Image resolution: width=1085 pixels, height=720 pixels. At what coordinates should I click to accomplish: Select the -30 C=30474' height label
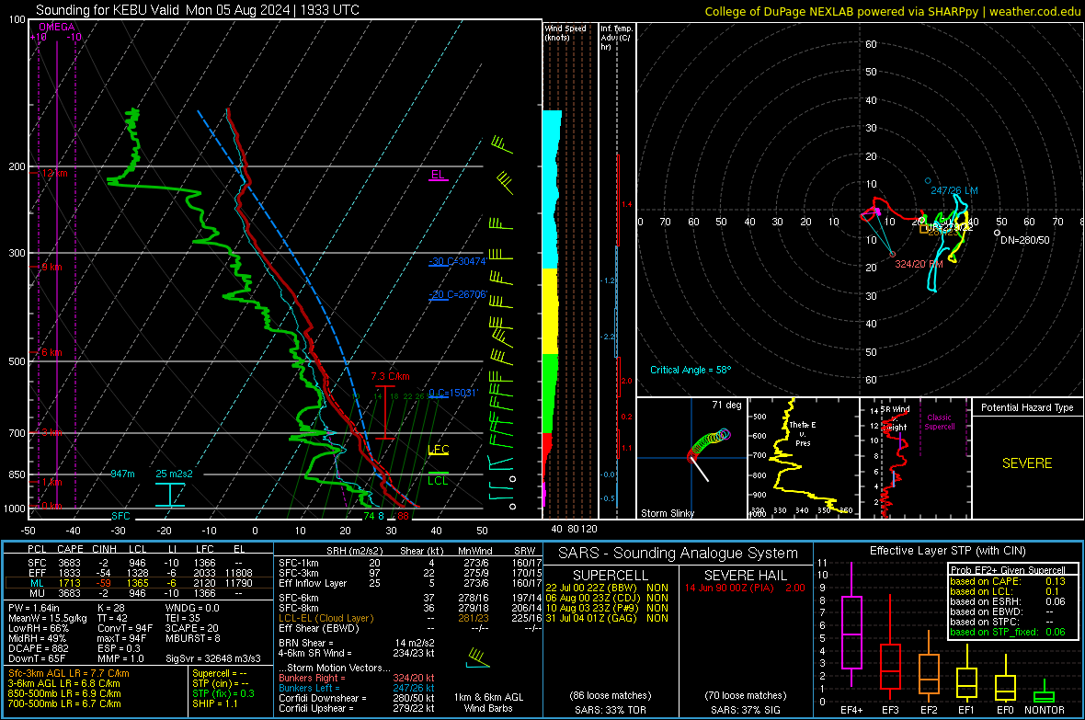[458, 261]
